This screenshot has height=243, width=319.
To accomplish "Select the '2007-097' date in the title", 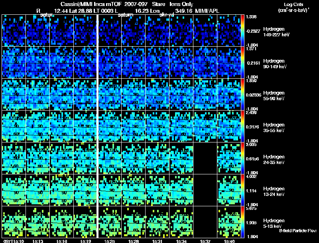I will click(x=136, y=4).
